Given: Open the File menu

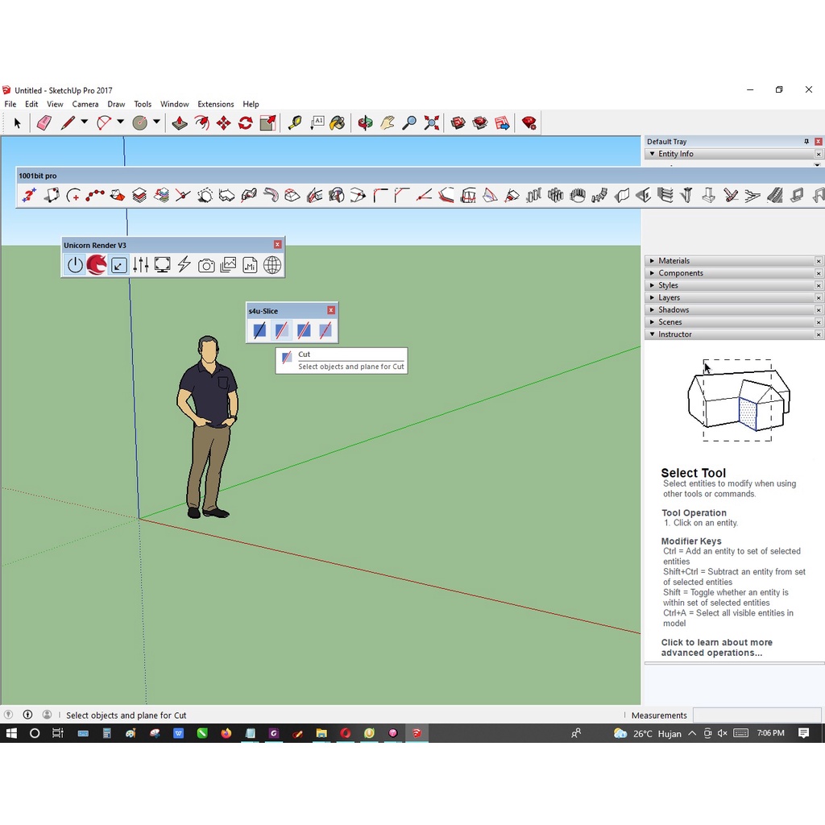Looking at the screenshot, I should [10, 104].
